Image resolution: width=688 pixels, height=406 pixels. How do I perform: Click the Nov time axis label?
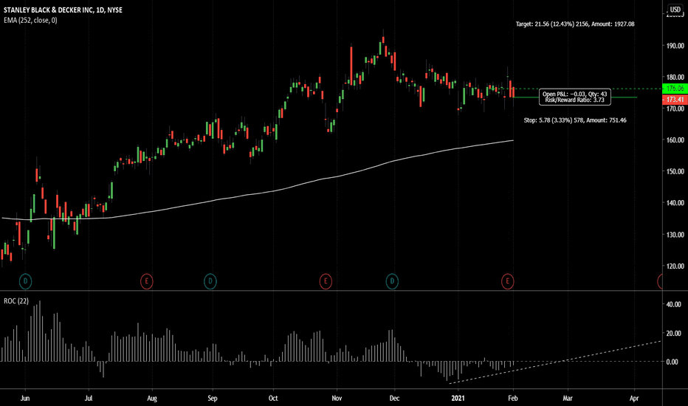point(337,399)
